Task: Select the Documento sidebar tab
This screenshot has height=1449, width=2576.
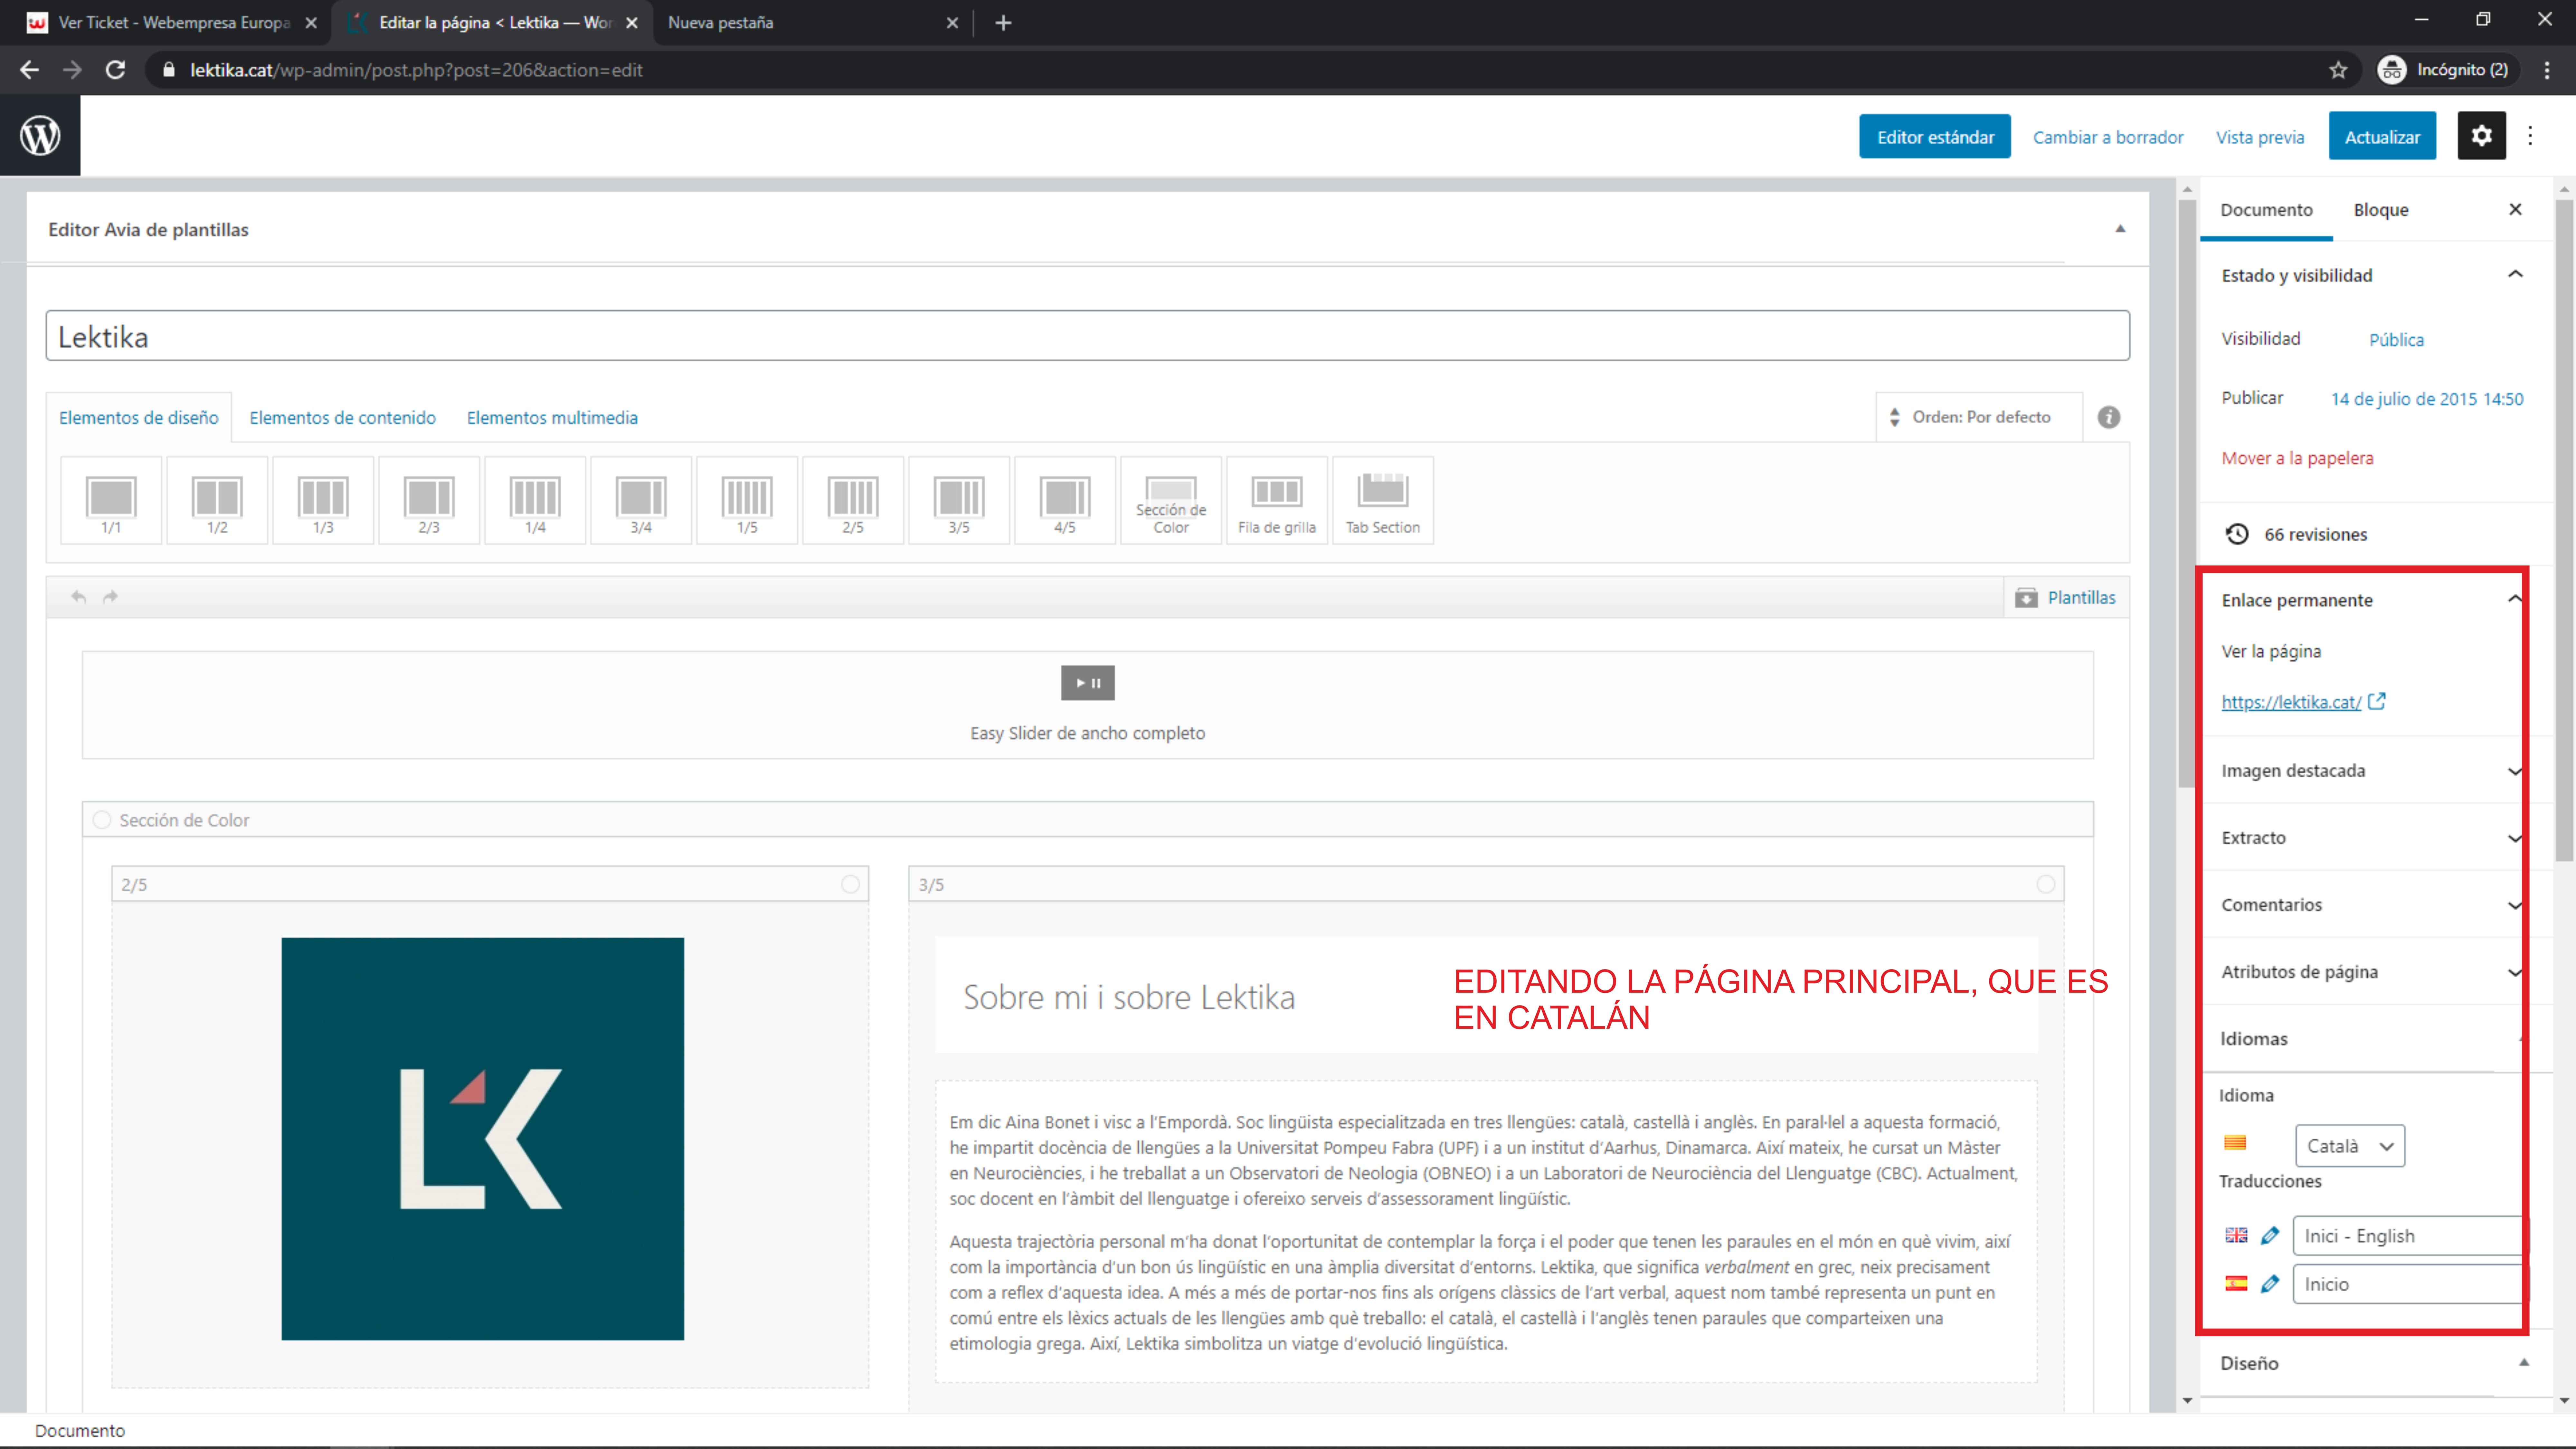Action: [2266, 210]
